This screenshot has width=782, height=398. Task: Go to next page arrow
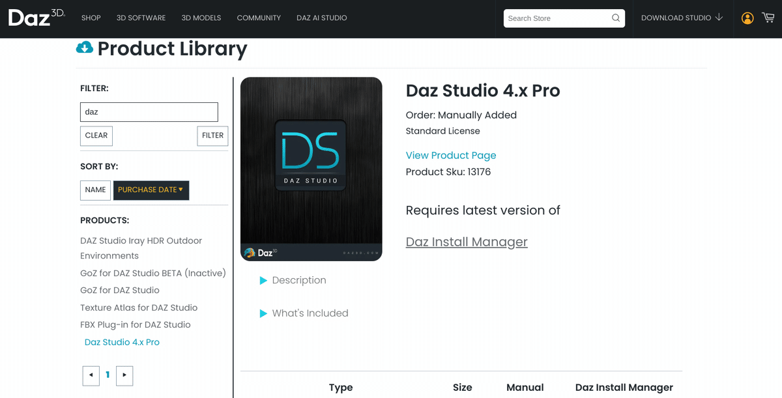(x=124, y=375)
